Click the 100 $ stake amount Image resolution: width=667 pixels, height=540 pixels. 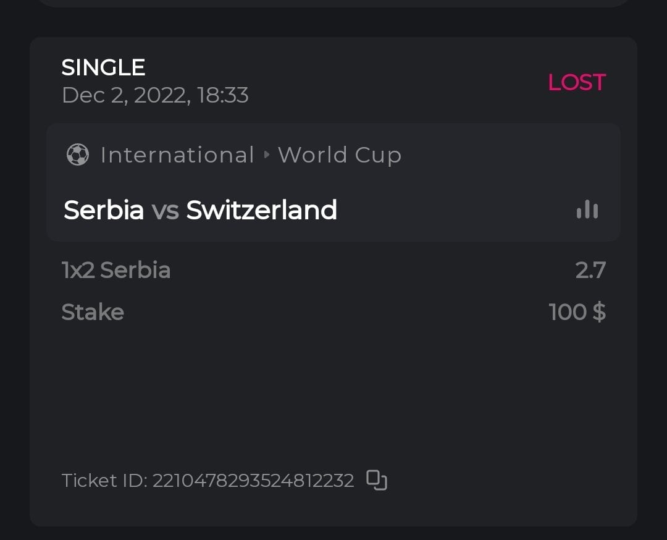[577, 312]
